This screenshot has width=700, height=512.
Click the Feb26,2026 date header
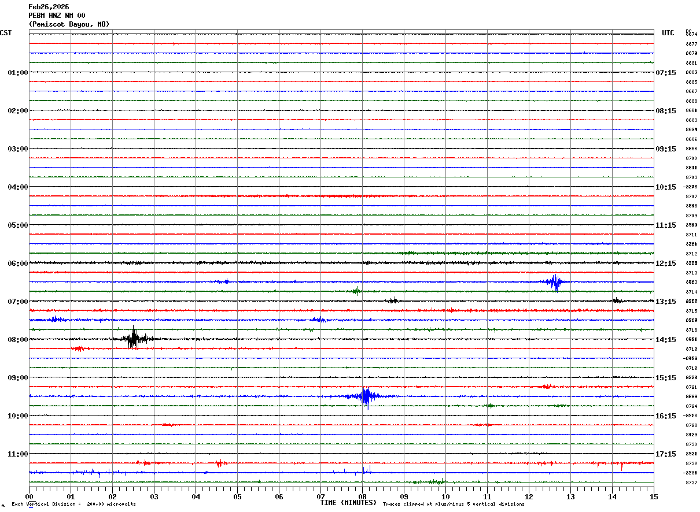pyautogui.click(x=49, y=7)
